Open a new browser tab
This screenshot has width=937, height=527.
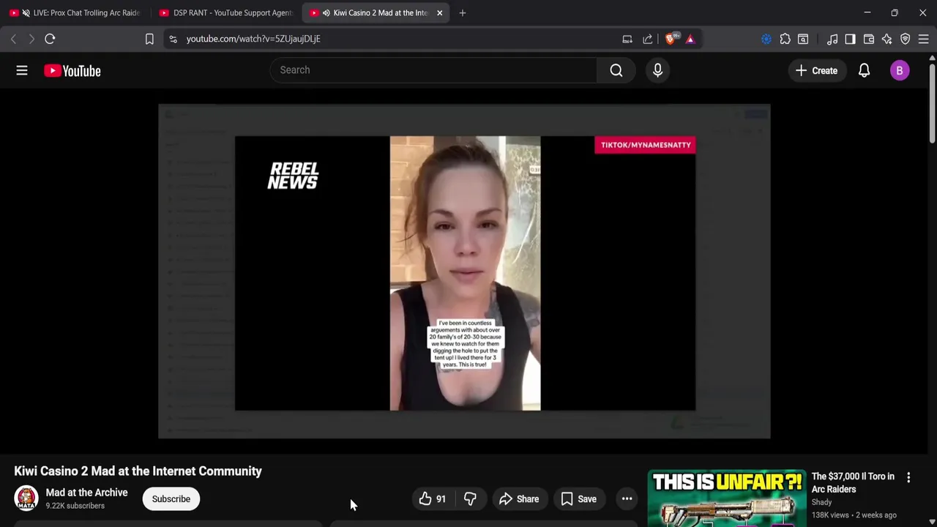pos(462,12)
